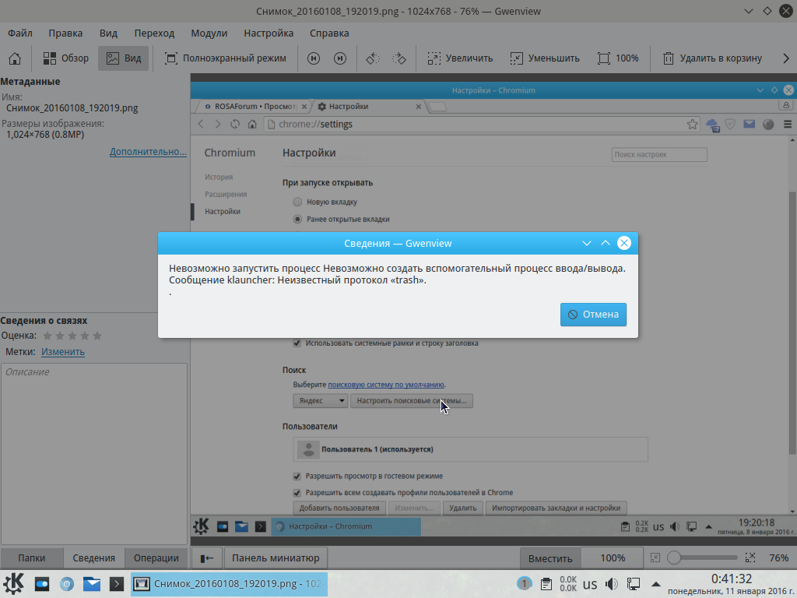Switch to the Сведения sidebar tab

(93, 558)
